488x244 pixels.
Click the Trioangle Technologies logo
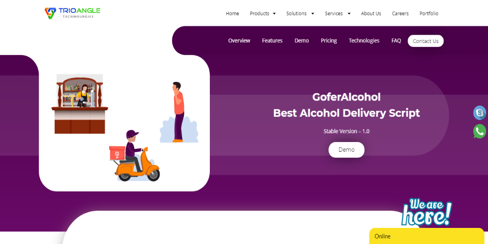coord(72,13)
